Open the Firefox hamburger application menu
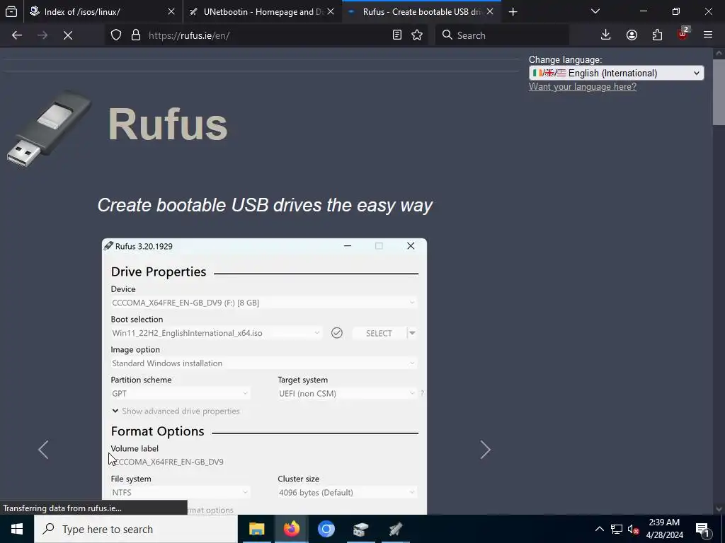725x543 pixels. tap(708, 35)
